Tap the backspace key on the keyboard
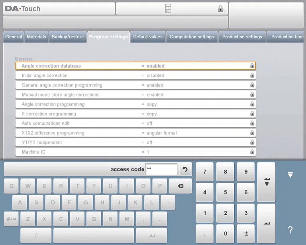This screenshot has width=306, height=245. tap(180, 186)
